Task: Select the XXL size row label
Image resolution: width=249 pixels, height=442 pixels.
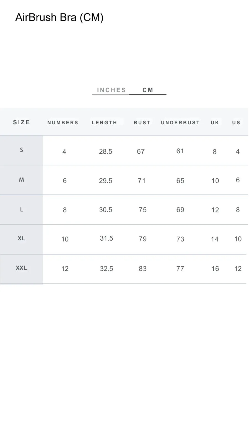Action: pos(21,268)
